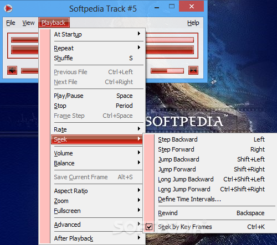
Task: Click the right-side volume slider bar
Action: [167, 71]
